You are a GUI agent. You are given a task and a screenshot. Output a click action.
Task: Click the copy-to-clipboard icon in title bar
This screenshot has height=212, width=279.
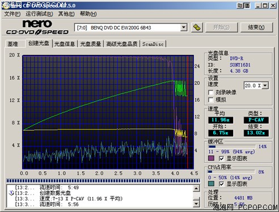pyautogui.click(x=240, y=6)
